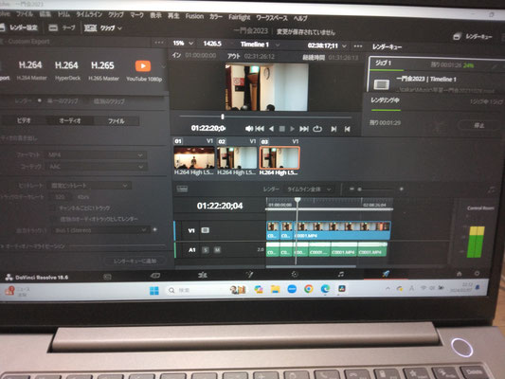Open the viewer timecode dropdown

(x=327, y=46)
